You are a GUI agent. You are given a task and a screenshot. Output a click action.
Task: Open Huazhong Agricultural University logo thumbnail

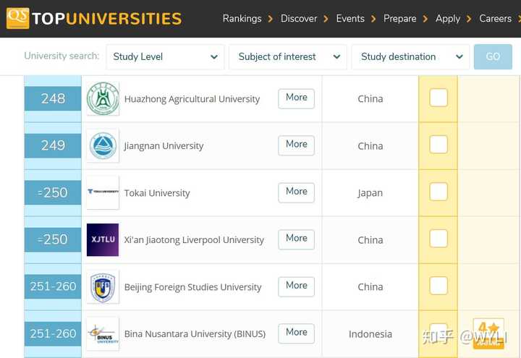103,98
